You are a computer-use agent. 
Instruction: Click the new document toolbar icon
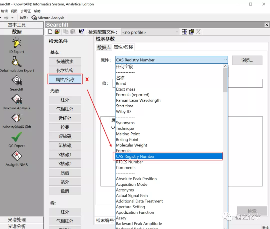point(50,32)
